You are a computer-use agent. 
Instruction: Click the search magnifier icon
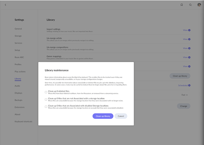tap(190, 5)
